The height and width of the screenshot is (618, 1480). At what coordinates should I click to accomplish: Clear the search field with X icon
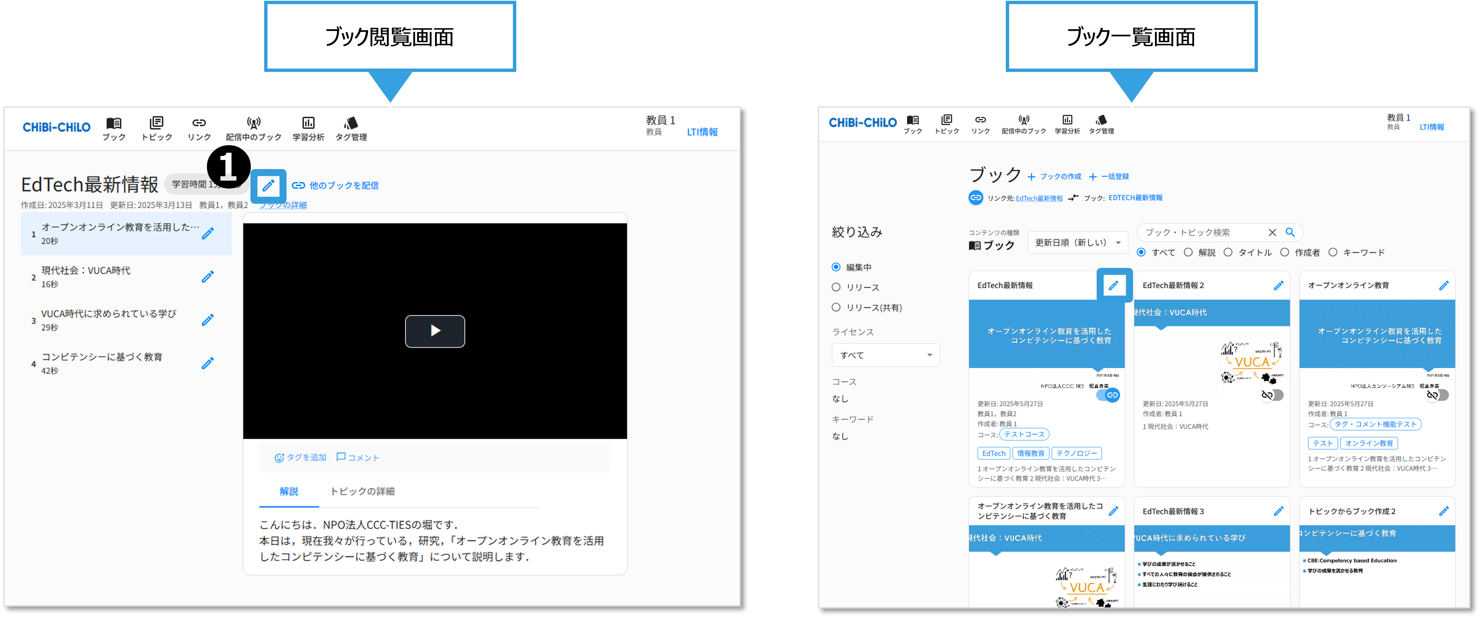coord(1272,232)
